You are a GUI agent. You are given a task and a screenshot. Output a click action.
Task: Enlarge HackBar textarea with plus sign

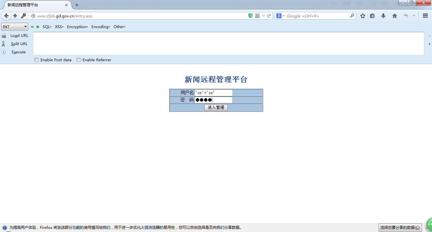point(429,44)
